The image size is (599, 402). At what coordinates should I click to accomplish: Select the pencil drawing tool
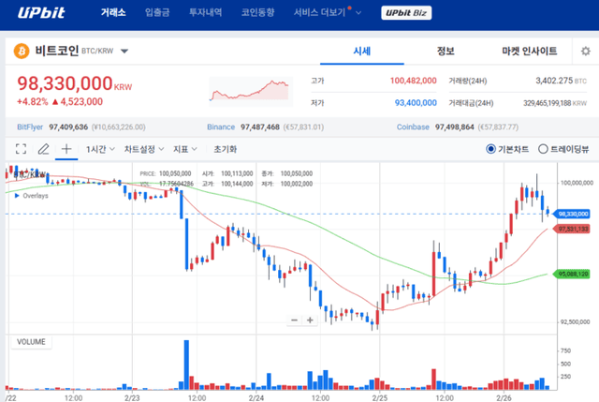coord(43,149)
